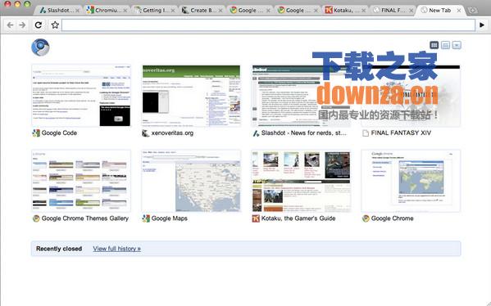491x306 pixels.
Task: Switch to the Chromium tab
Action: pos(107,11)
